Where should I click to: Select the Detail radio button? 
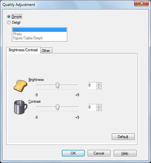click(9, 22)
